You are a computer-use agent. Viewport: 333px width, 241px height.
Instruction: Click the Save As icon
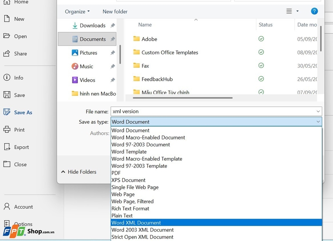click(x=7, y=112)
